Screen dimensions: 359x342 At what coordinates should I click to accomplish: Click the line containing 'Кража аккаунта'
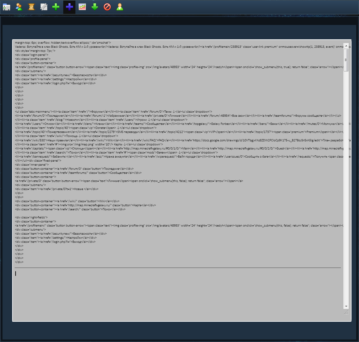179,156
